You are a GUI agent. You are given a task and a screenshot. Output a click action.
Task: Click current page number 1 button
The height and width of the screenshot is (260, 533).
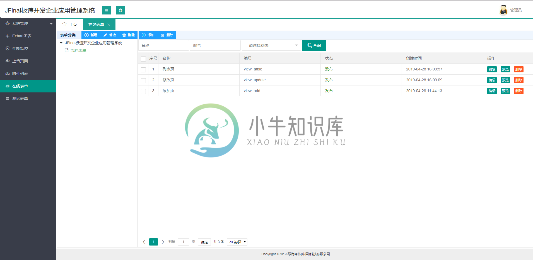(x=153, y=242)
